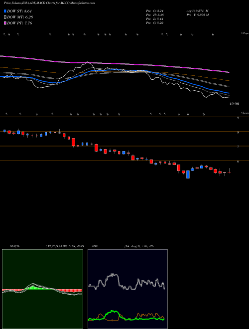Click the 'Pre H: 5.48' high value
The height and width of the screenshot is (329, 249).
point(155,15)
